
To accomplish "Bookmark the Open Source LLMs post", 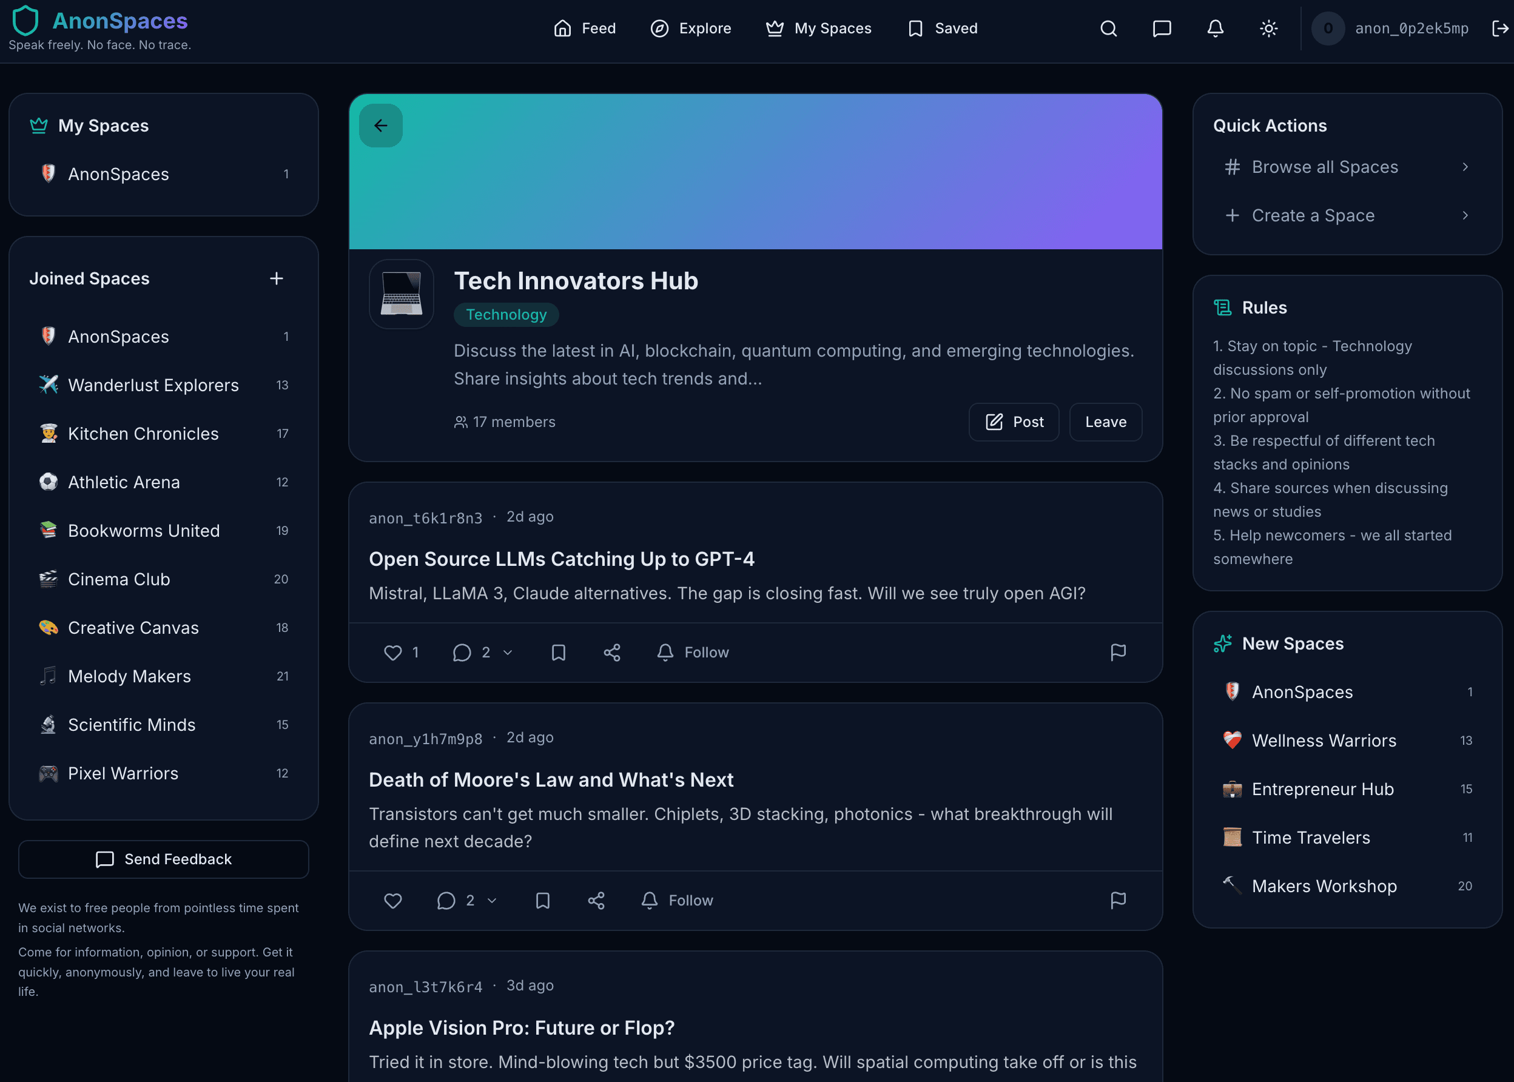I will [x=559, y=652].
